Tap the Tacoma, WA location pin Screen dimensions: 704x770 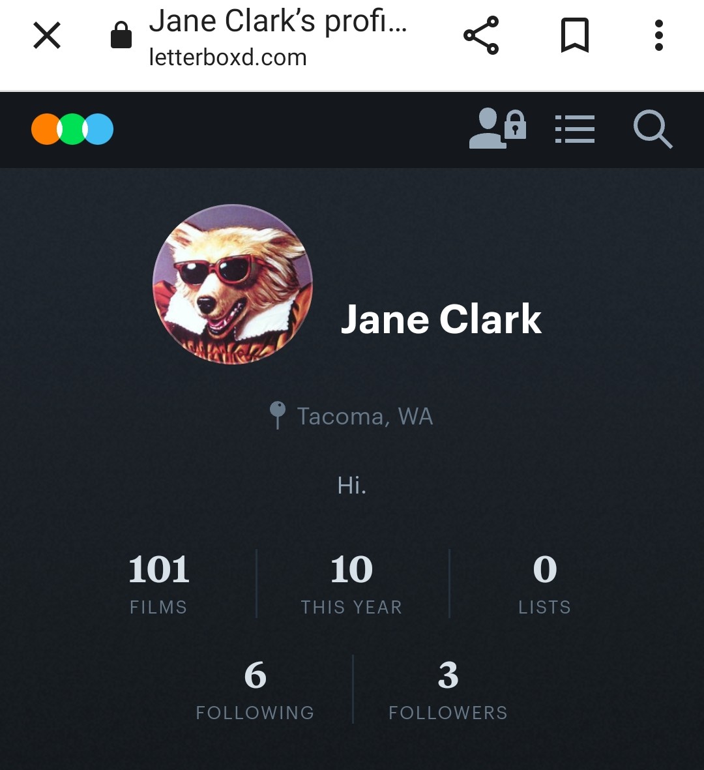pyautogui.click(x=278, y=415)
